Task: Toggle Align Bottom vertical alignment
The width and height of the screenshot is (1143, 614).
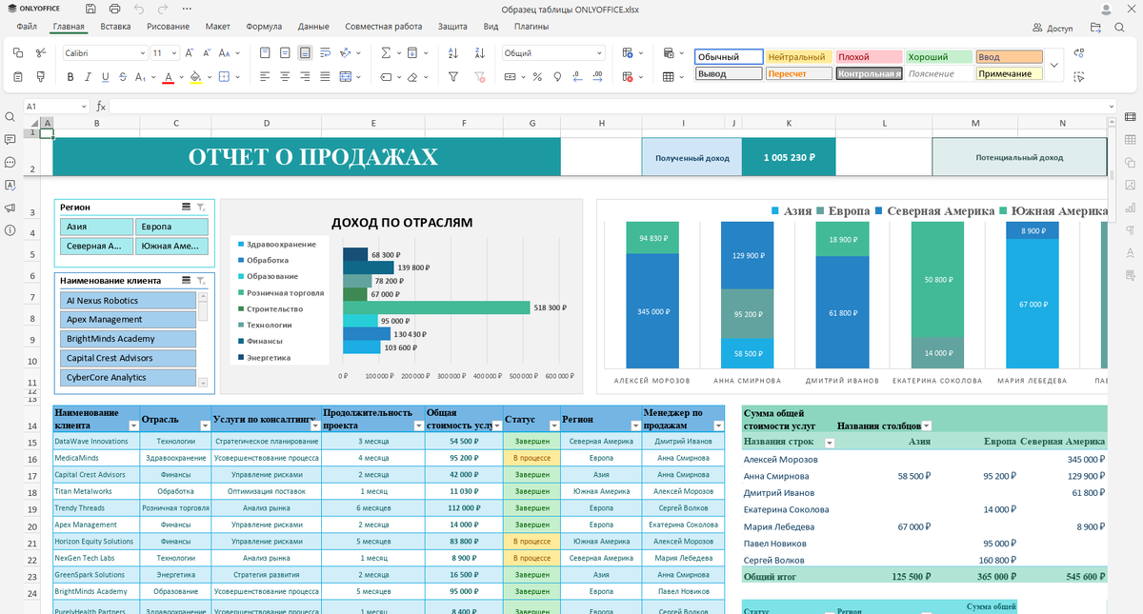Action: tap(305, 52)
